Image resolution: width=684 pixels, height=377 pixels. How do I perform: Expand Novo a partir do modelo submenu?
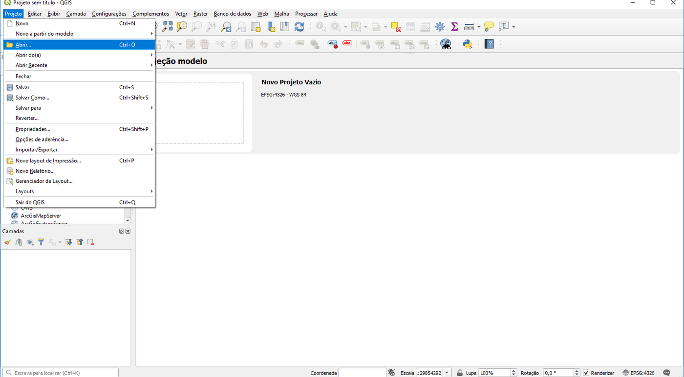pos(79,34)
